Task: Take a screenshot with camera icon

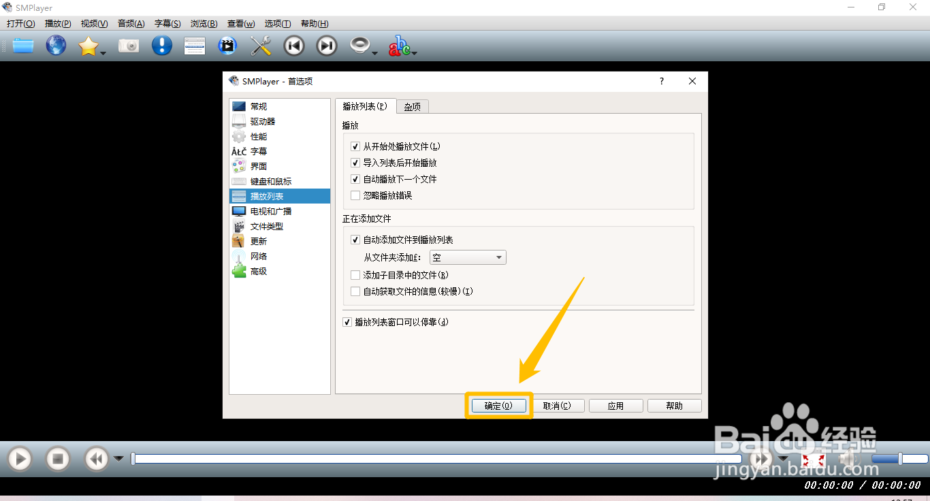Action: (129, 46)
